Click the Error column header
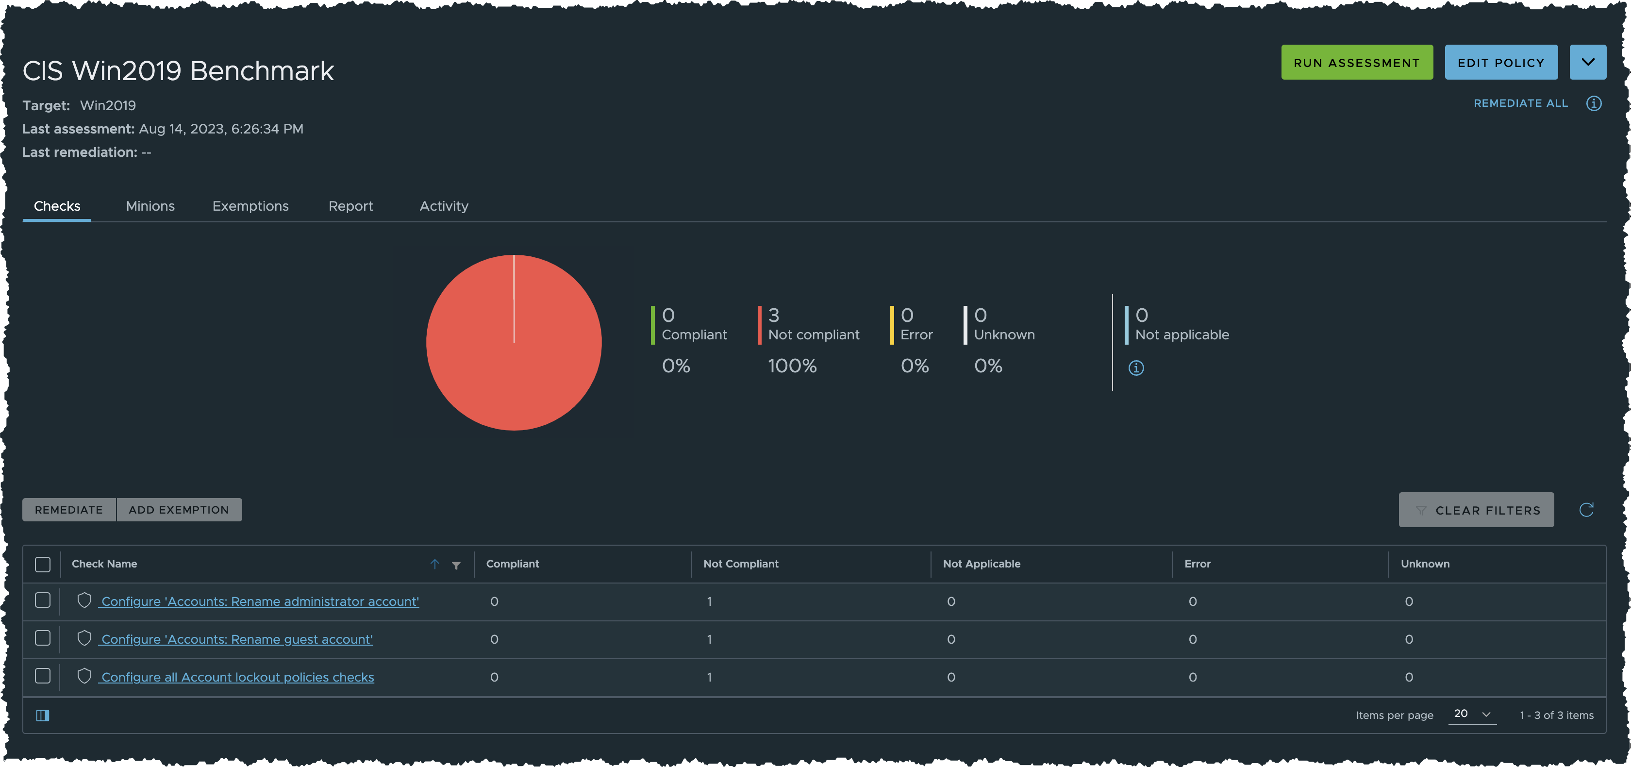 pos(1198,564)
